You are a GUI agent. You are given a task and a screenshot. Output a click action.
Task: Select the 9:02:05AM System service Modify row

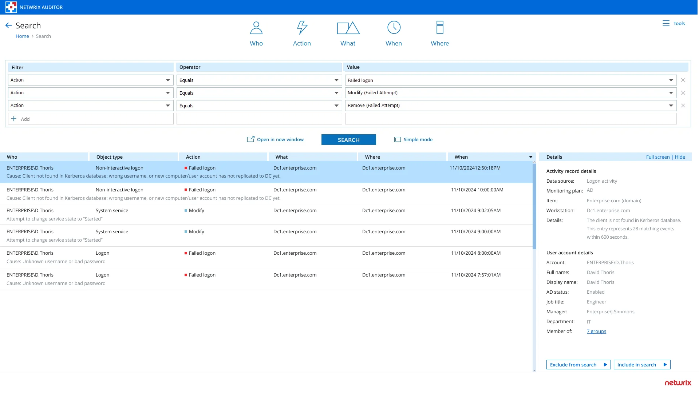pyautogui.click(x=266, y=214)
